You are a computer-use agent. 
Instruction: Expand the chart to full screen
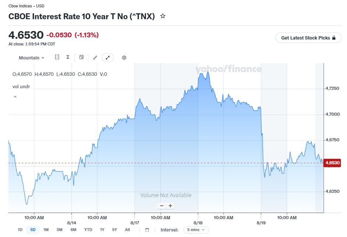click(108, 58)
